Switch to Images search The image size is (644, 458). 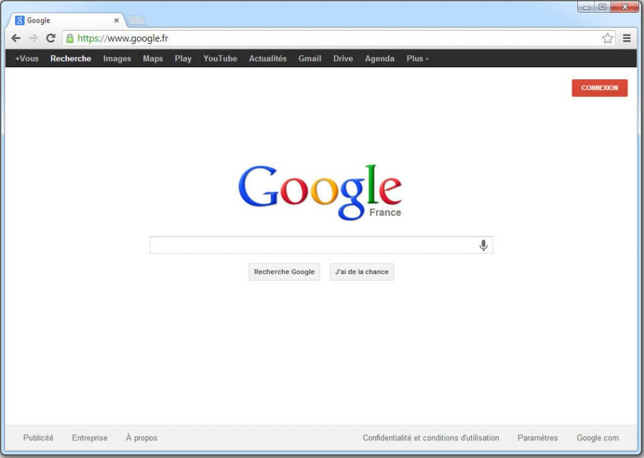(x=117, y=59)
